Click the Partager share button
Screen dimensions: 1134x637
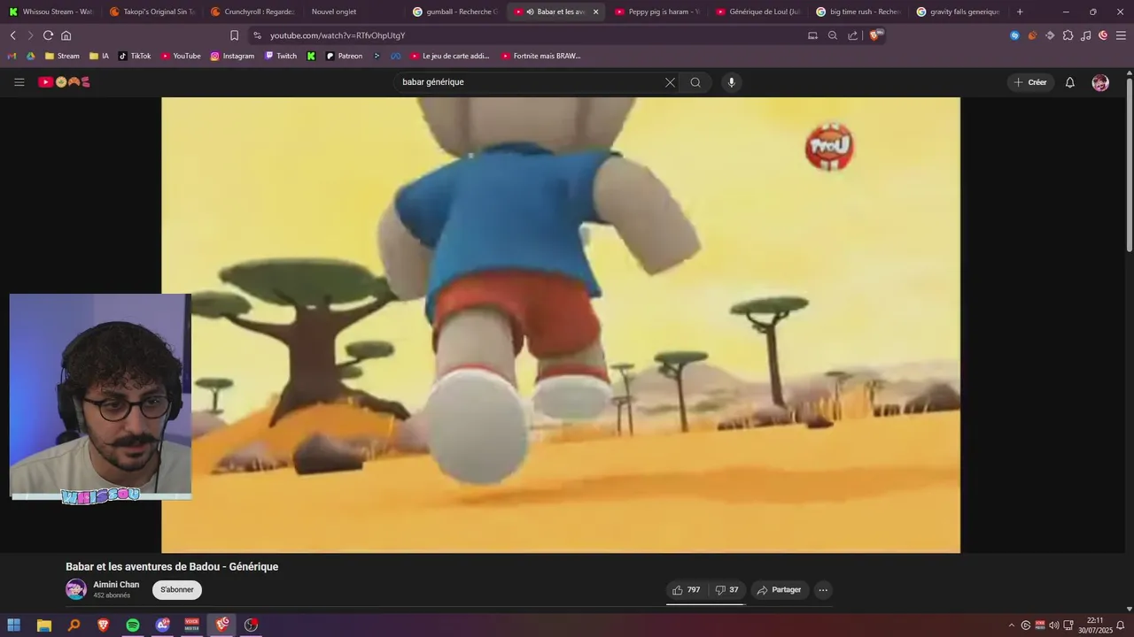pyautogui.click(x=780, y=590)
